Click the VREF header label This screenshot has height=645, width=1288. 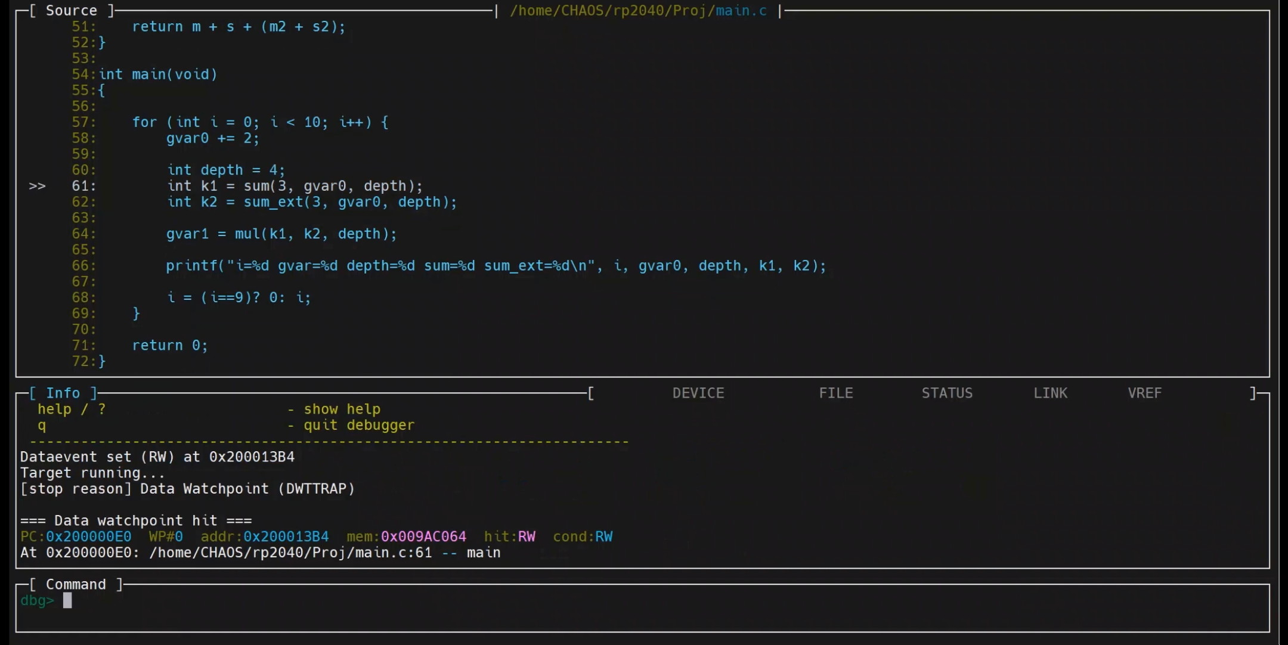(1144, 393)
